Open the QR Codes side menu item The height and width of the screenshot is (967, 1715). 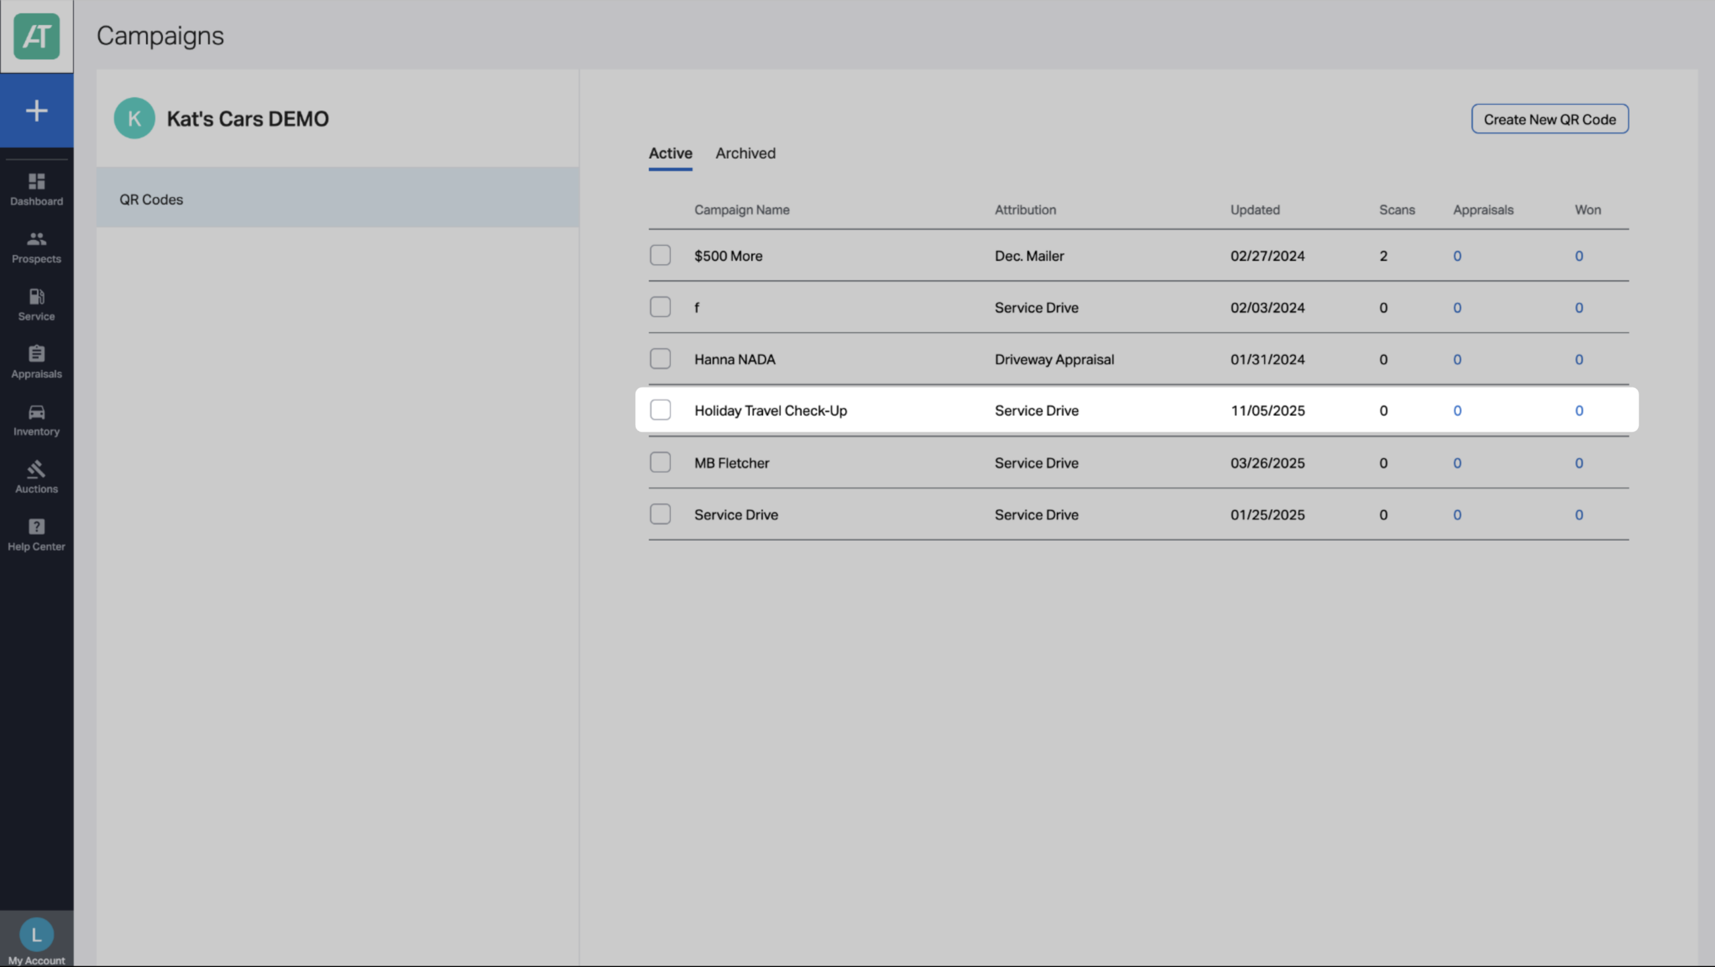pyautogui.click(x=338, y=199)
